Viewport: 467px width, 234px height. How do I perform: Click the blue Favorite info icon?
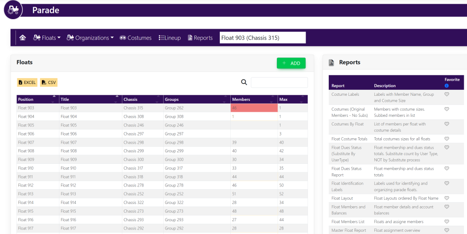tap(446, 86)
